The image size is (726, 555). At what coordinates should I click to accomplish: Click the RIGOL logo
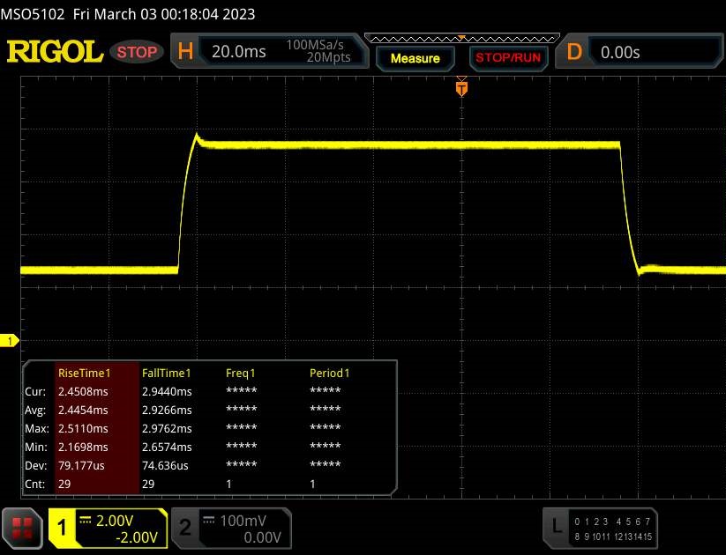pos(55,51)
